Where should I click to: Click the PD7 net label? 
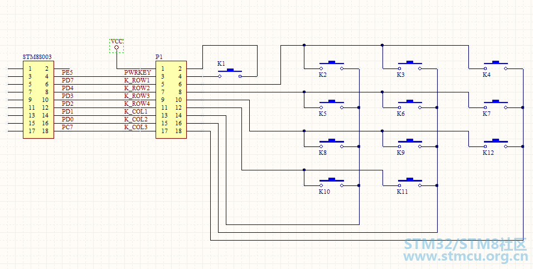click(x=67, y=80)
